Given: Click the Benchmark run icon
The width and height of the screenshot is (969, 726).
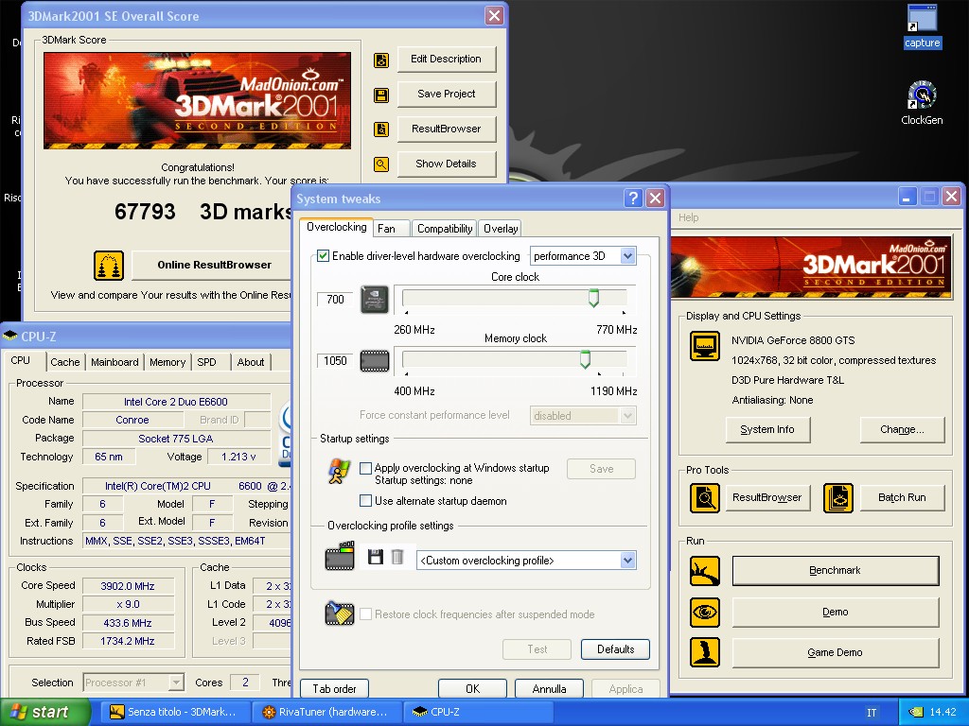Looking at the screenshot, I should pyautogui.click(x=705, y=571).
